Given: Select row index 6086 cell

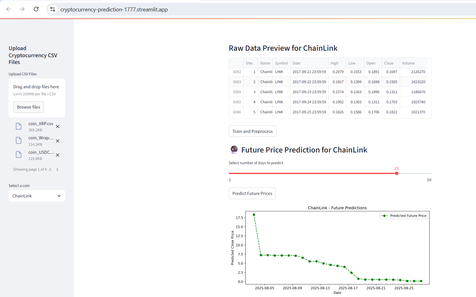Looking at the screenshot, I should [236, 112].
